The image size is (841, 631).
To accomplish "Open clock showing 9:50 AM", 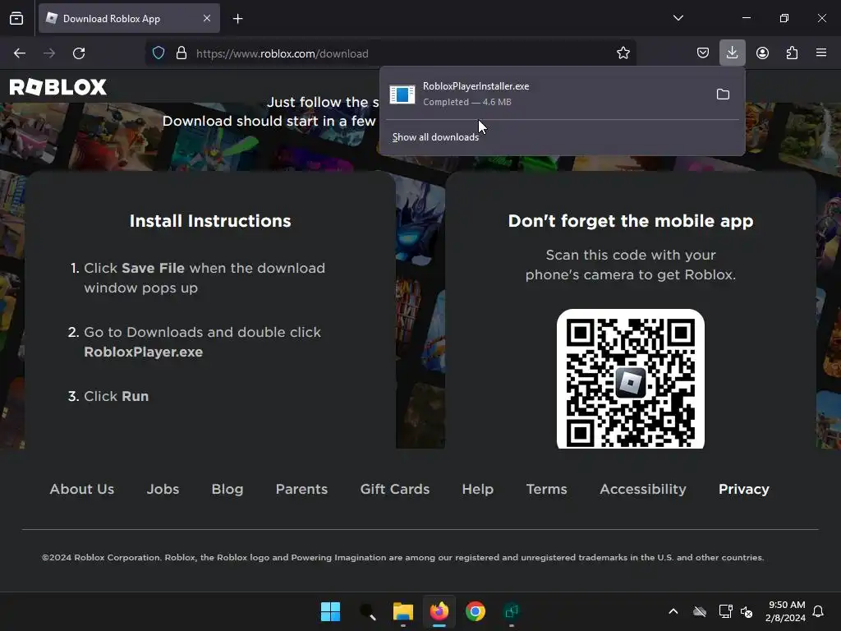I will coord(785,611).
